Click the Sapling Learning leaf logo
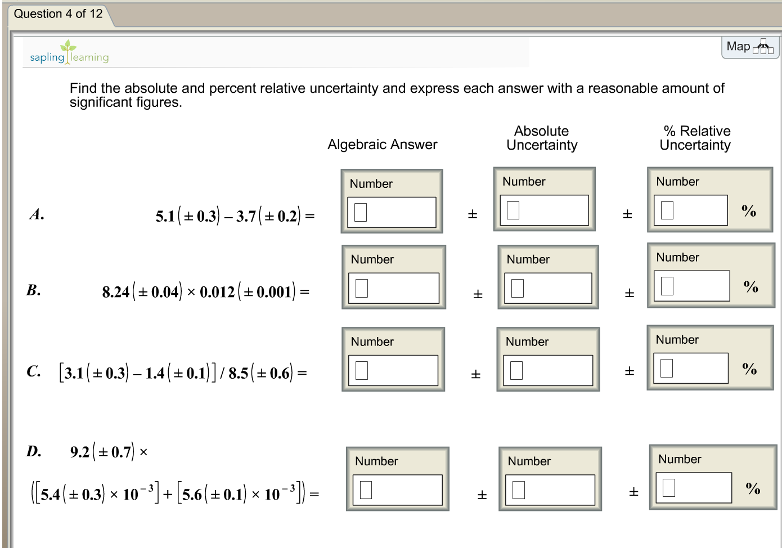The image size is (782, 548). tap(67, 47)
